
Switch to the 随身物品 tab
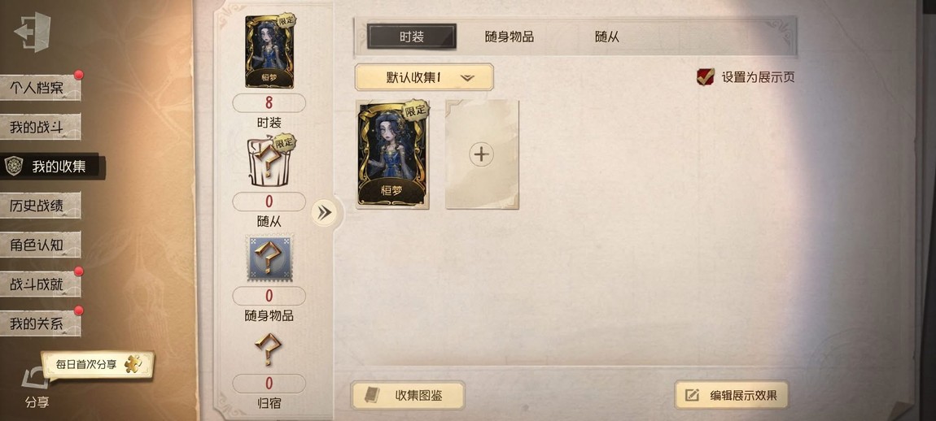(x=510, y=37)
